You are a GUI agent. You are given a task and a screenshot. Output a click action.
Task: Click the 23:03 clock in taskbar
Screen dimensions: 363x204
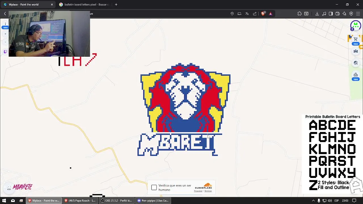coord(345,201)
